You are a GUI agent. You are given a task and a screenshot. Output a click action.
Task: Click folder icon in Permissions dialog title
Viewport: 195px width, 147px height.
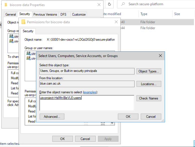[x=23, y=22]
